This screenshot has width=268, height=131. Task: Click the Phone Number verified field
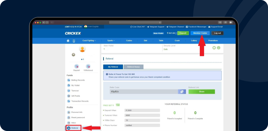pyautogui.click(x=142, y=125)
